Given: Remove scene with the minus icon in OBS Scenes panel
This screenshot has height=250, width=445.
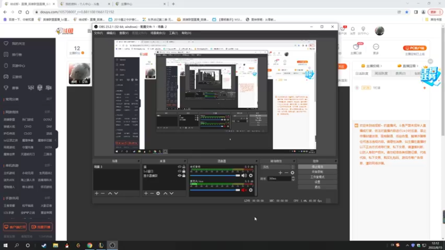Looking at the screenshot, I should point(103,193).
